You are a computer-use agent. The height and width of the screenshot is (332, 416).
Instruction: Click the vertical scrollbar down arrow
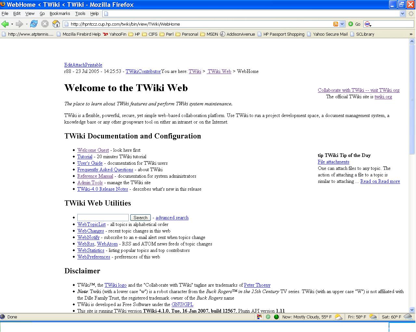tap(412, 310)
